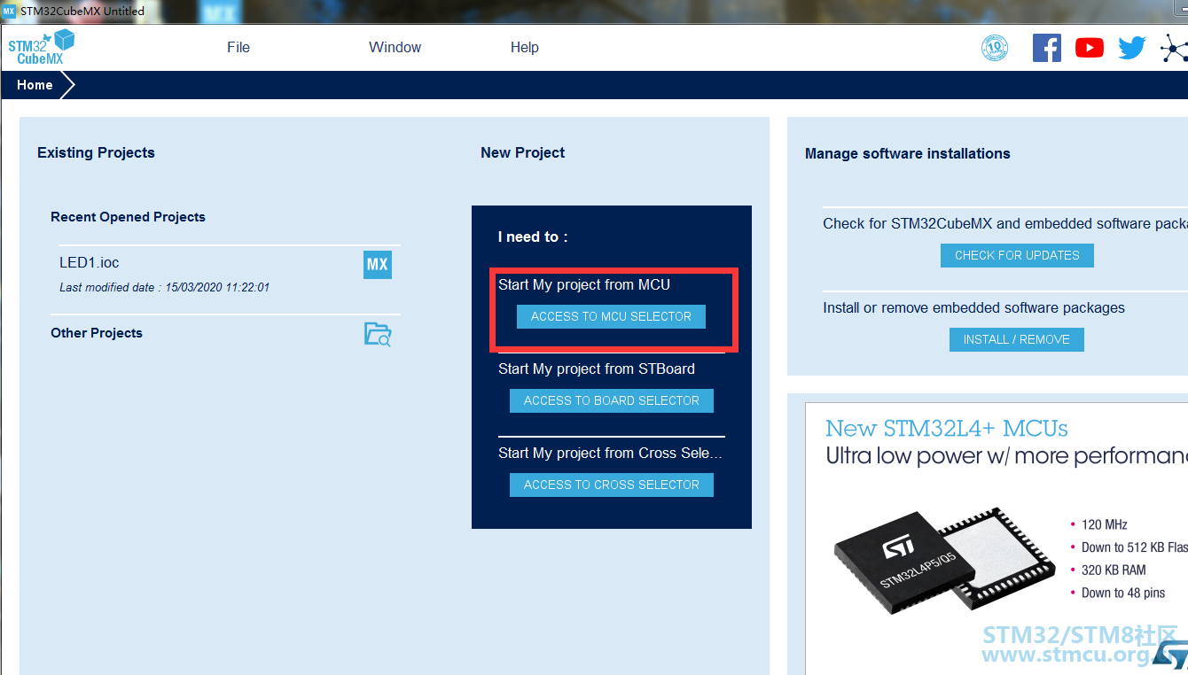Click 'Start My project from MCU' text
The width and height of the screenshot is (1188, 675).
tap(584, 284)
